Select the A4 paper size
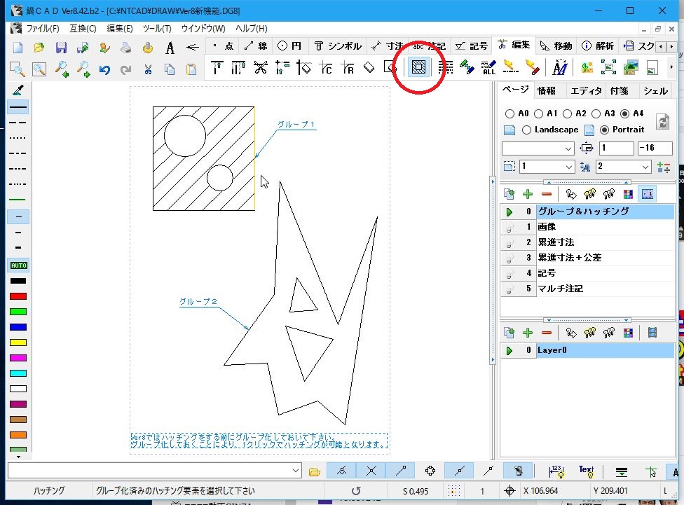Screen dimensions: 684x505 tap(624, 114)
